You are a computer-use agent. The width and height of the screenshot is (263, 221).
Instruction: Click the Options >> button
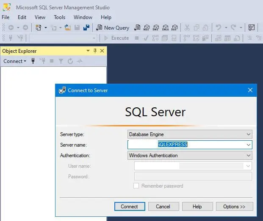[x=234, y=207]
